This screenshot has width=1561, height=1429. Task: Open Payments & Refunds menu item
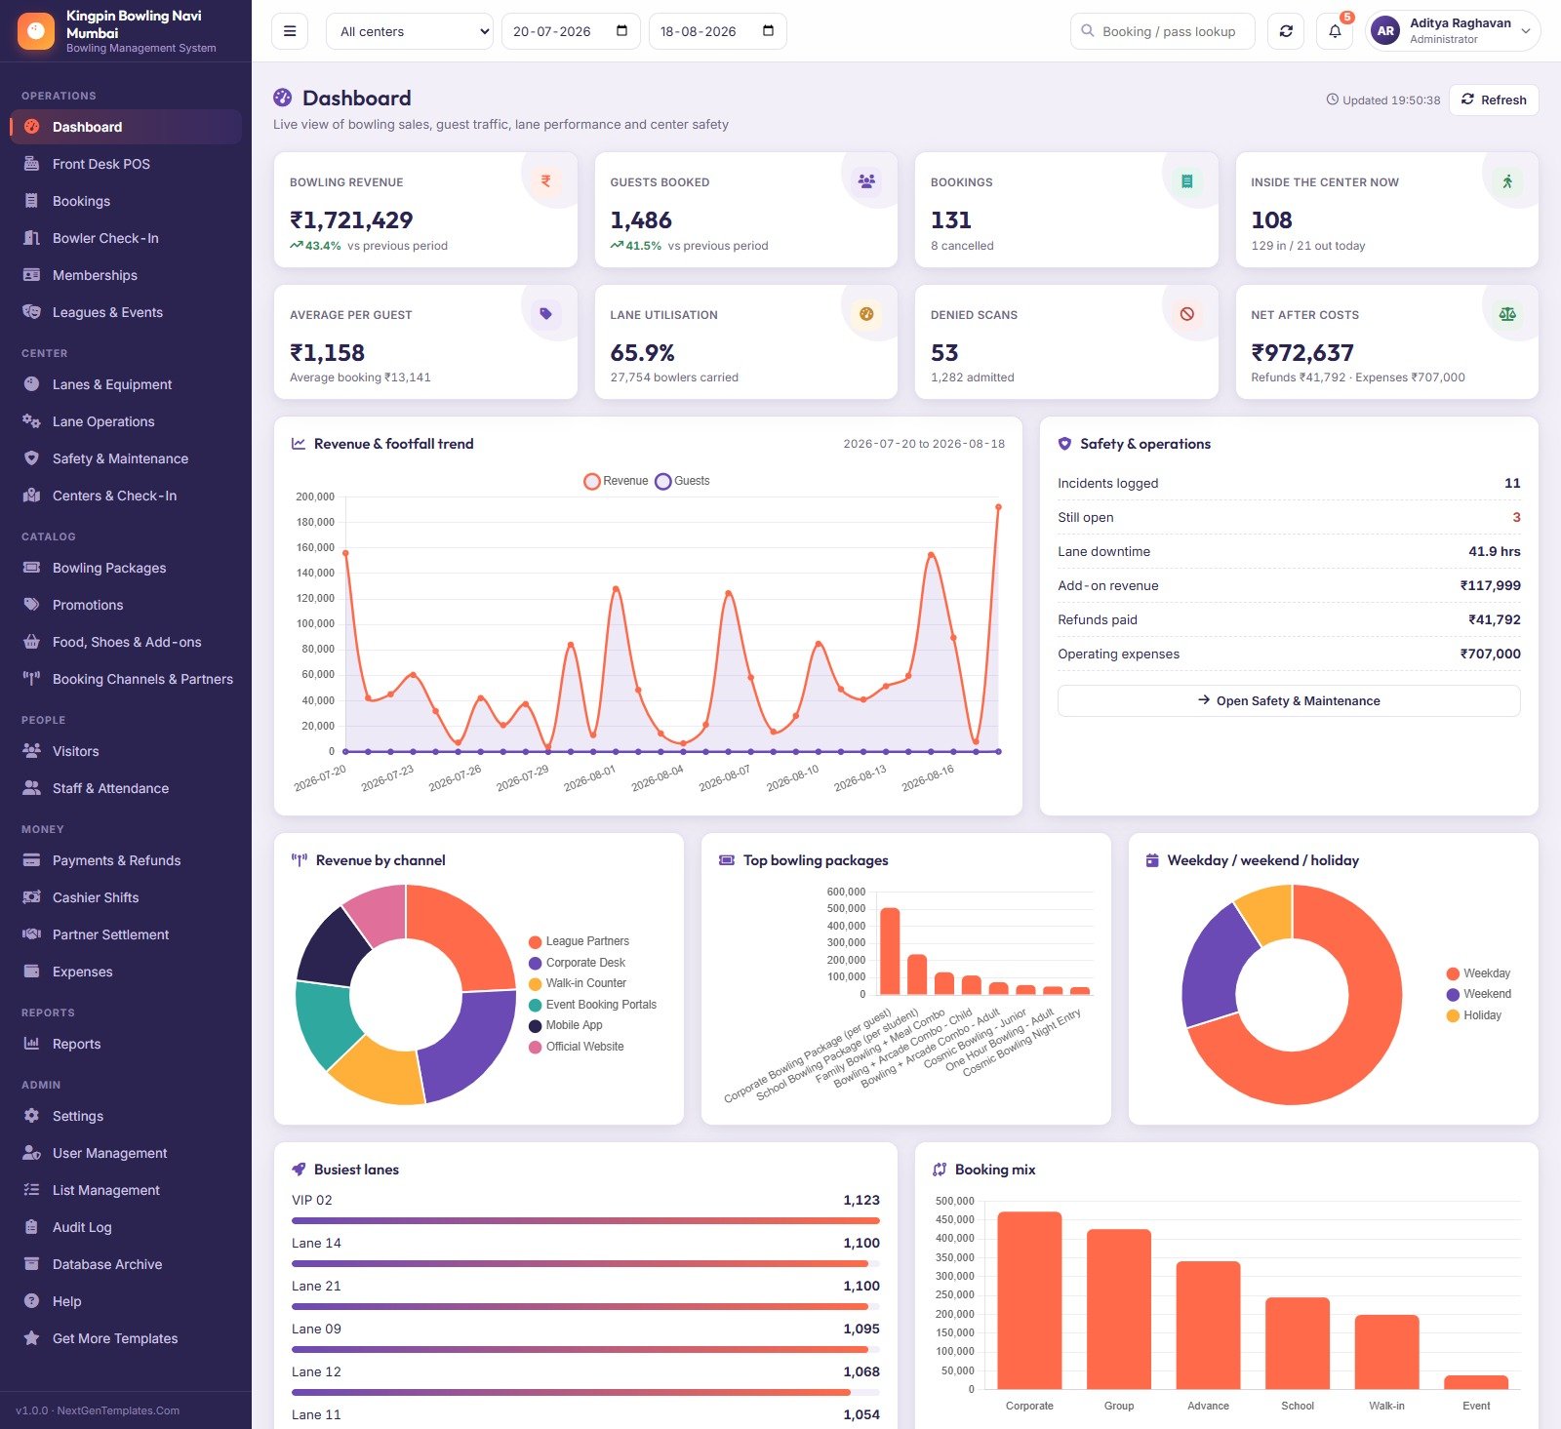coord(126,860)
